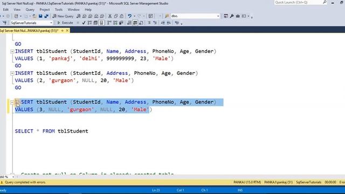Open the View menu
The width and height of the screenshot is (345, 194).
tap(17, 10)
